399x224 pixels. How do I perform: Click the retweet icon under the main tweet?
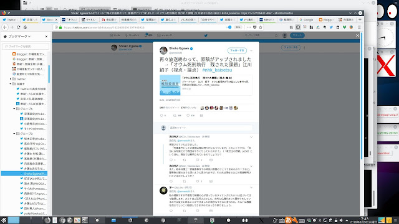click(175, 116)
